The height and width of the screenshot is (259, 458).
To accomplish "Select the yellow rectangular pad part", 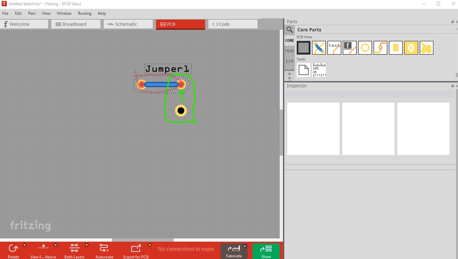I will pos(396,48).
